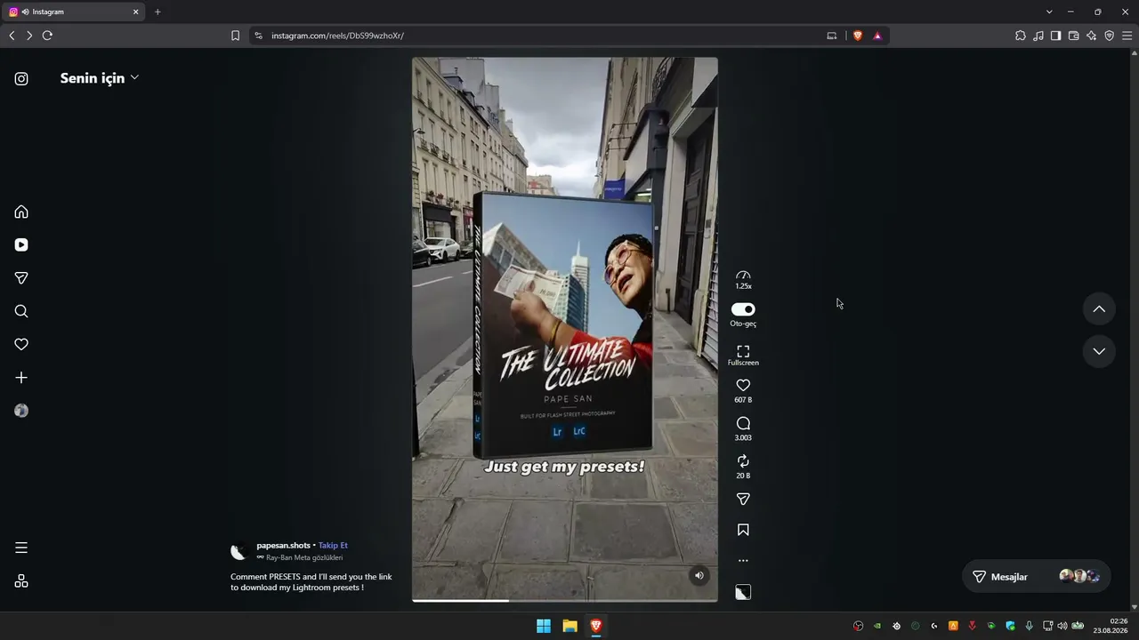Viewport: 1139px width, 640px height.
Task: Bookmark this page in the address bar
Action: click(235, 36)
